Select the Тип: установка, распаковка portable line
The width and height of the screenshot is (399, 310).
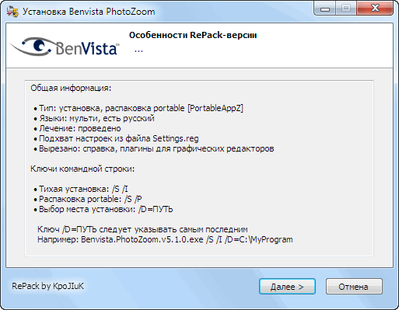point(138,108)
